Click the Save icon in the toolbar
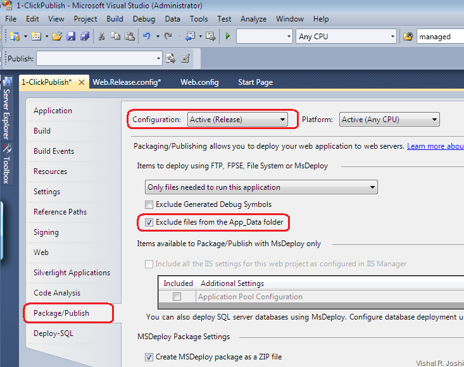464x367 pixels. tap(71, 37)
